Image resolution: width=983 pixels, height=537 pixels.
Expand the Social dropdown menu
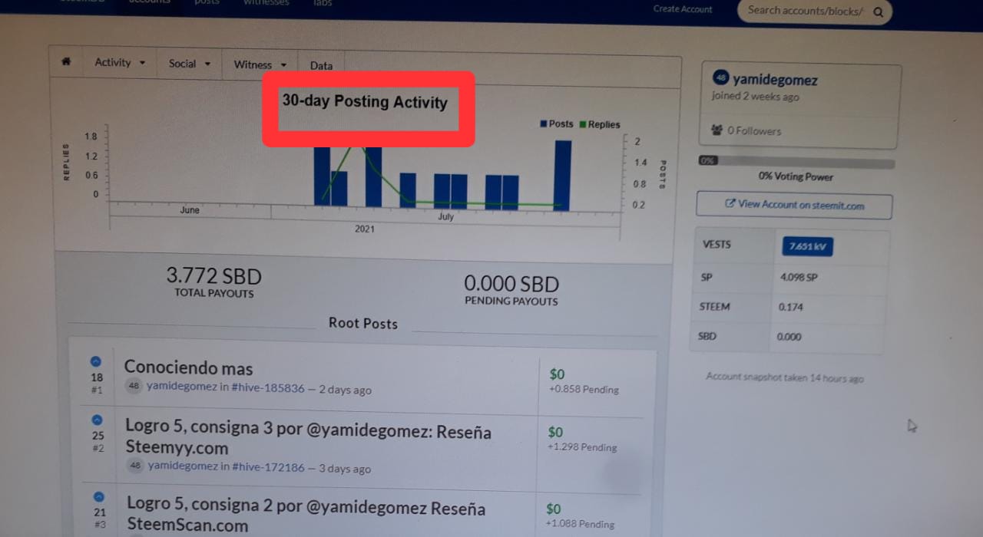pos(189,64)
